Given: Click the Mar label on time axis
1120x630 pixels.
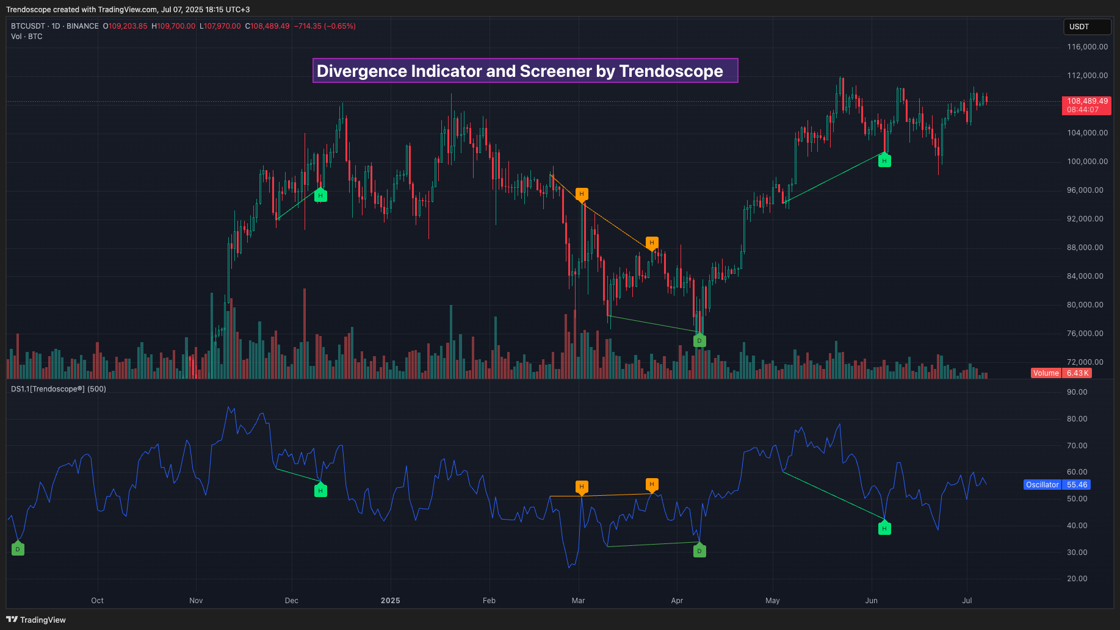Looking at the screenshot, I should click(579, 601).
